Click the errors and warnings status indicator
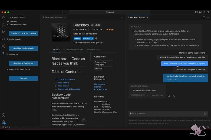 (x=6, y=127)
